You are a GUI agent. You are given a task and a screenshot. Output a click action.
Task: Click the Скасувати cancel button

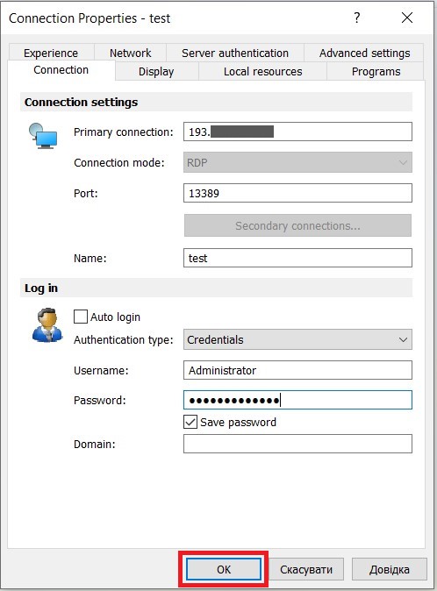[306, 569]
